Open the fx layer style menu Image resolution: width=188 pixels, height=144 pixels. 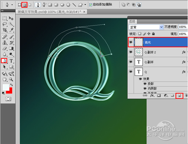click(x=152, y=95)
